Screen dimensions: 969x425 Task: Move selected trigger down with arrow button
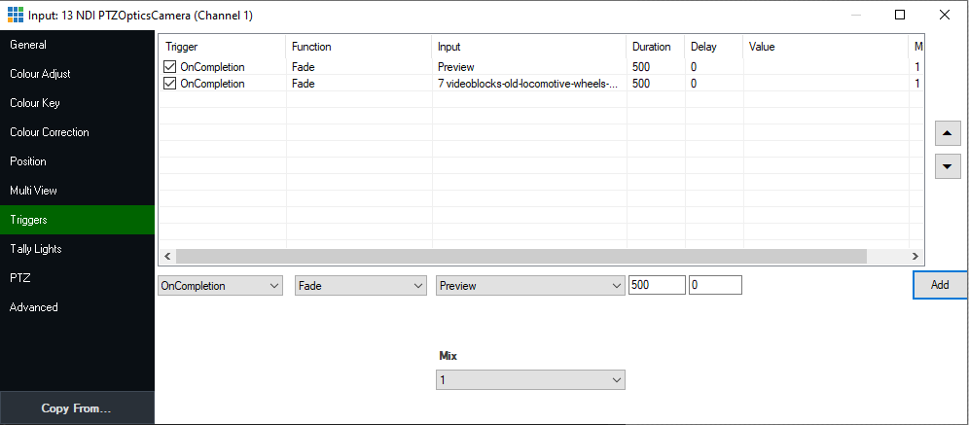click(x=948, y=166)
